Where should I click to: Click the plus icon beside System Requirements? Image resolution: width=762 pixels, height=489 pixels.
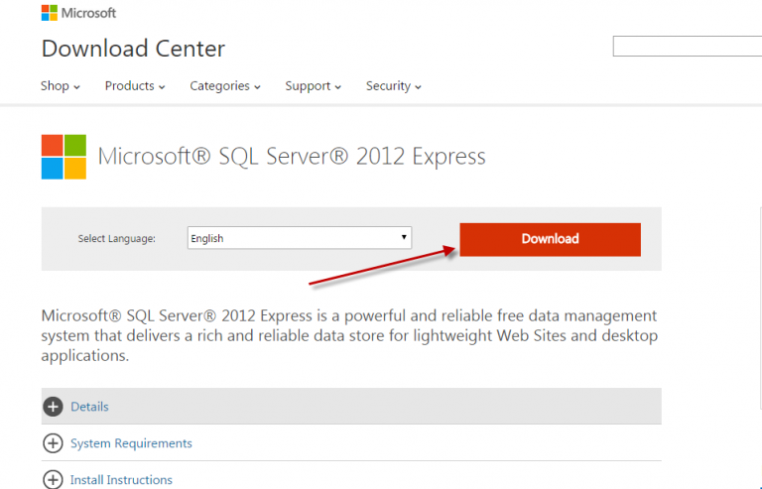pyautogui.click(x=53, y=443)
